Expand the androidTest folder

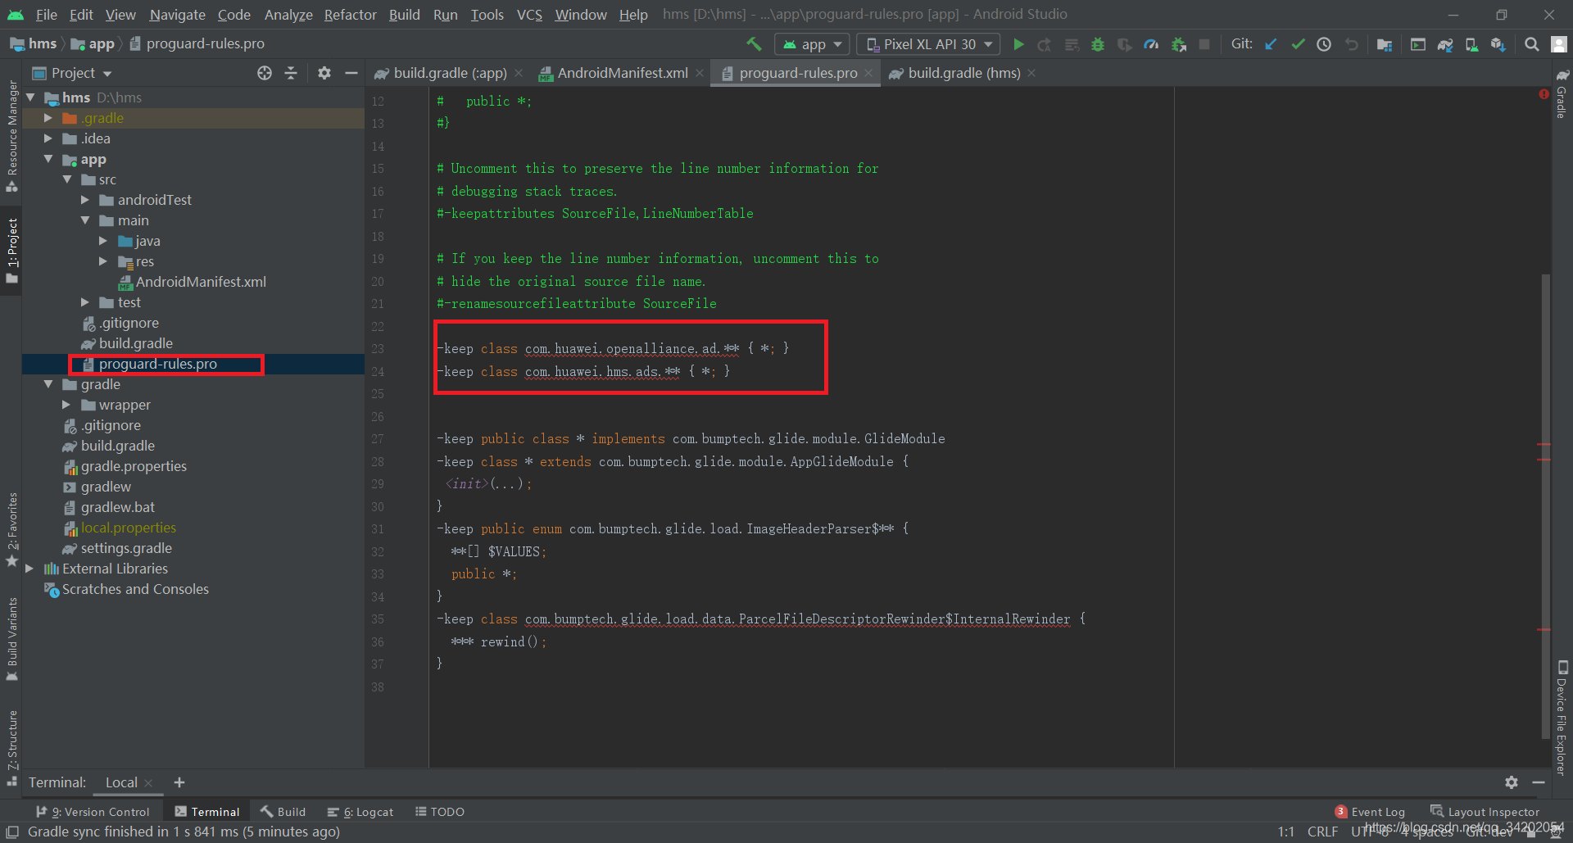tap(85, 200)
